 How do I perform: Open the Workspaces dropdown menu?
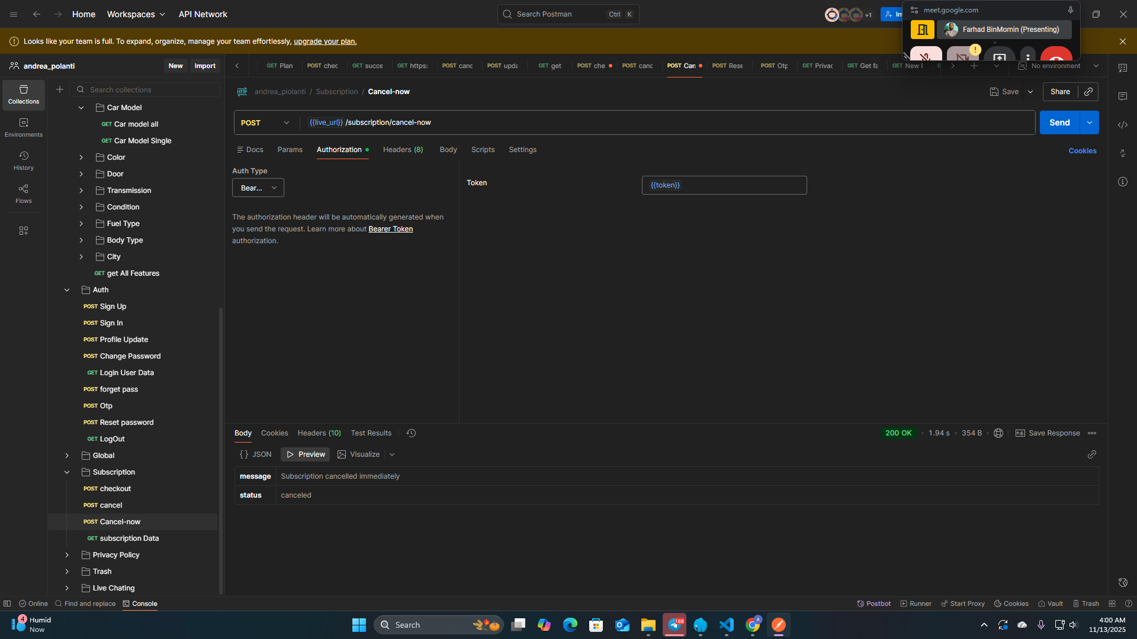coord(136,14)
